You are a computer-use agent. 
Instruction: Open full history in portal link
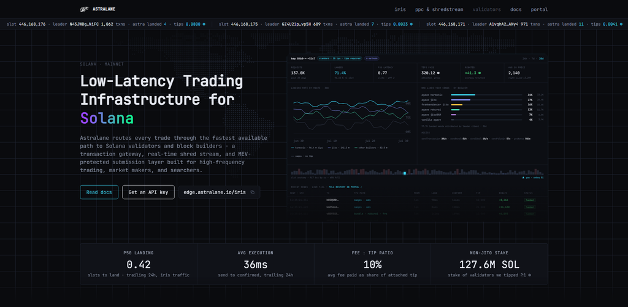345,187
